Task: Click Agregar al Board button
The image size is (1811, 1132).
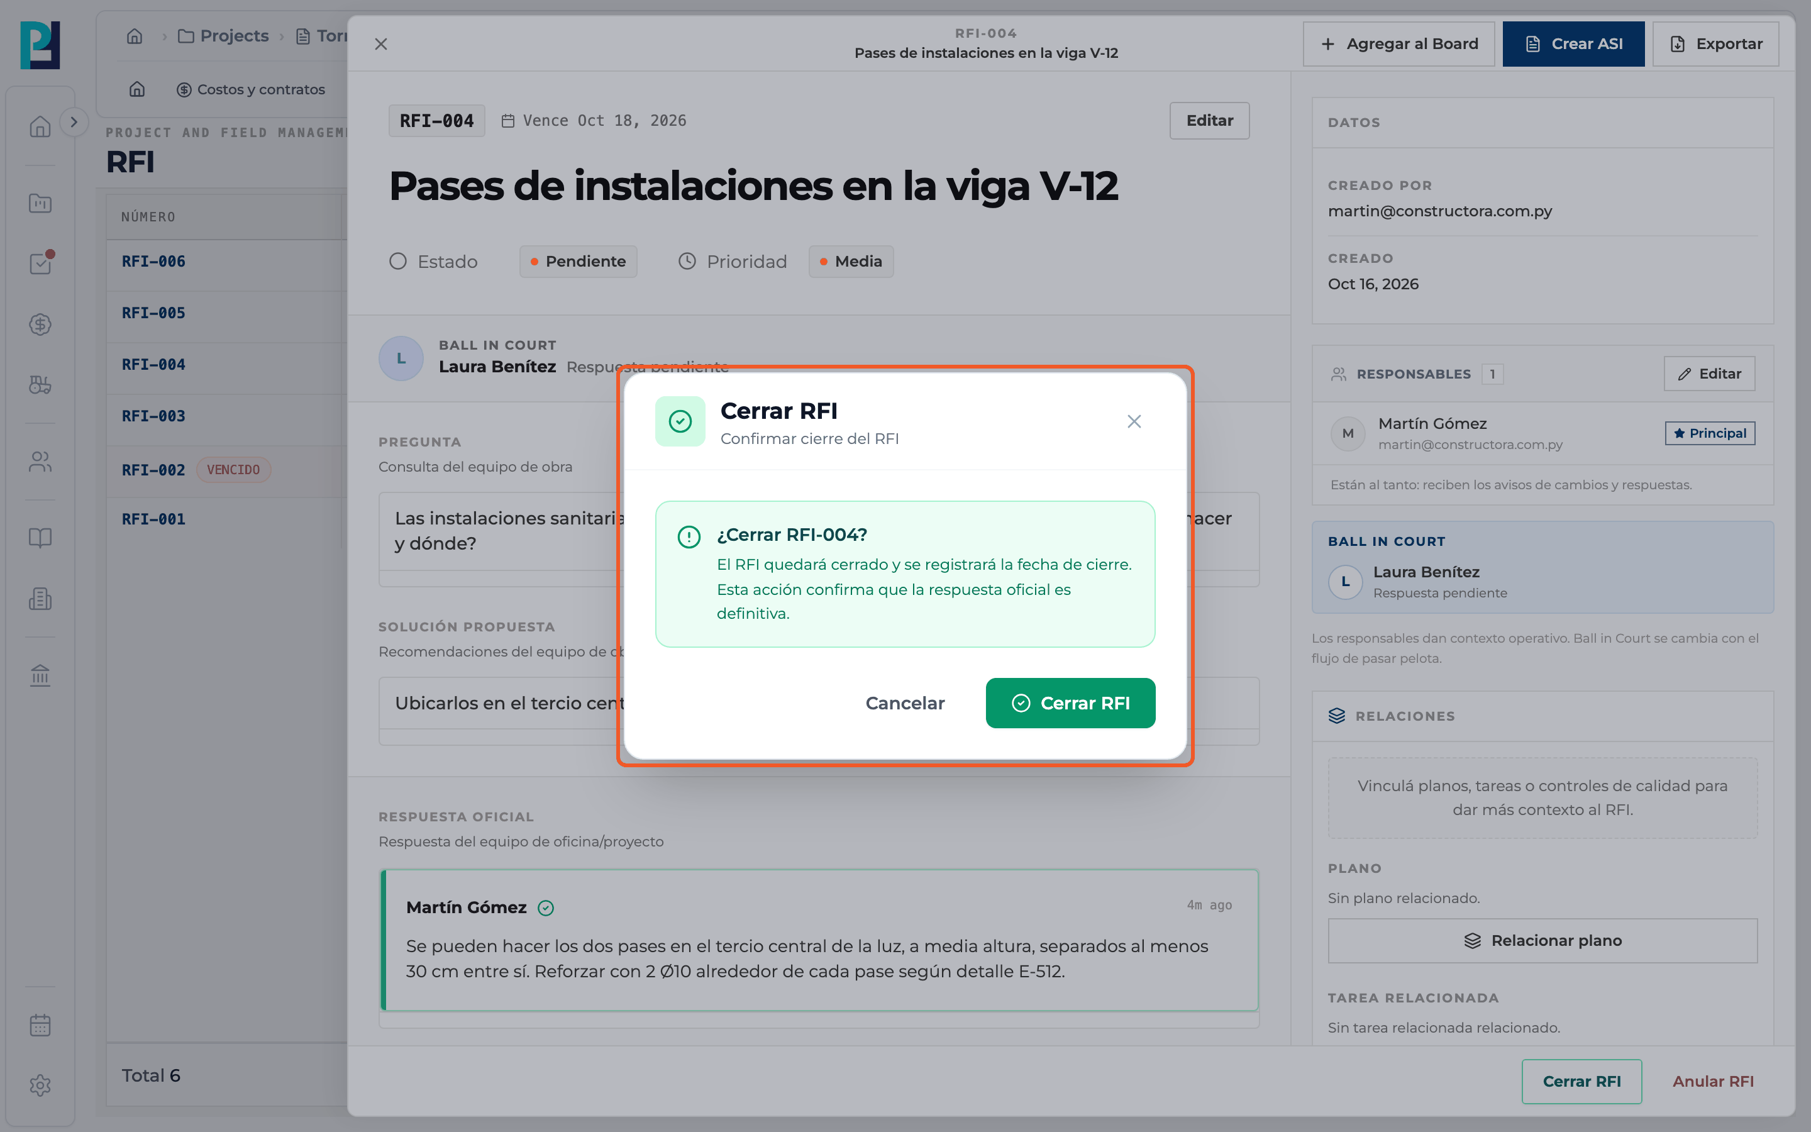Action: [1398, 44]
